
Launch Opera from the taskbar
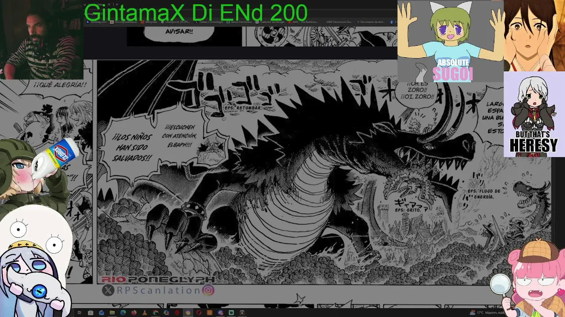pos(199,313)
